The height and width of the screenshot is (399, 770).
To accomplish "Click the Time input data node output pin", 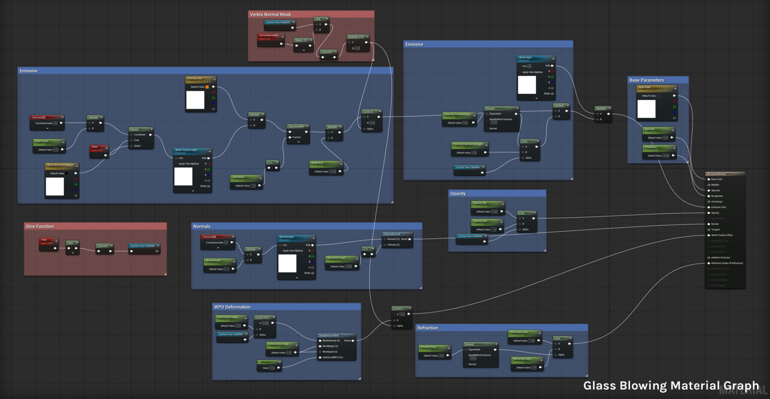I will 105,155.
